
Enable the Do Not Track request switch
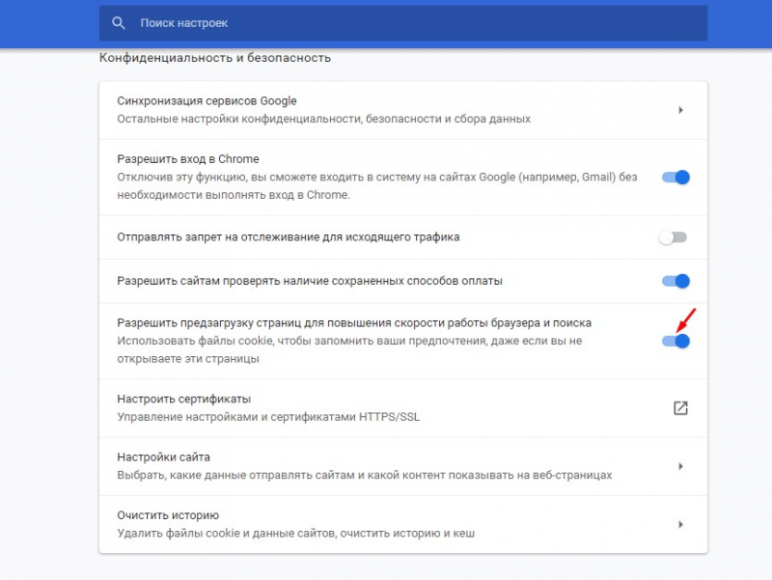point(673,237)
